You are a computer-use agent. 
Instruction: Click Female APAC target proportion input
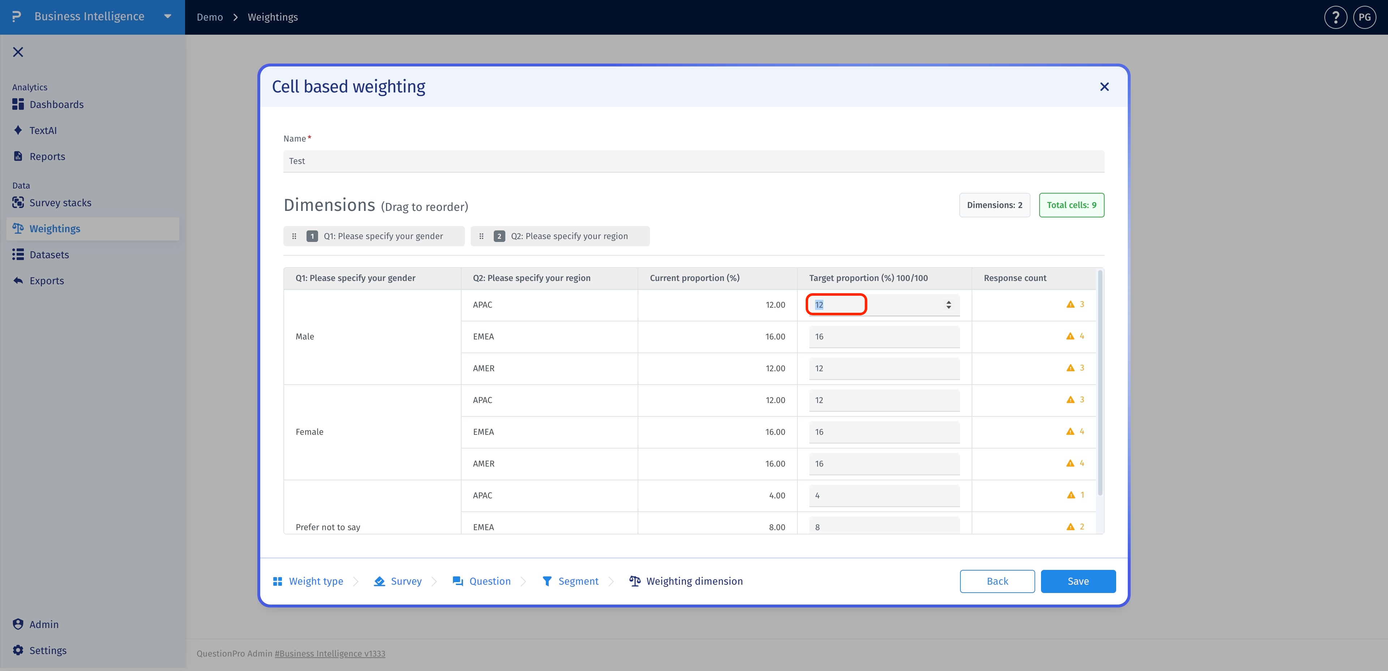click(884, 400)
